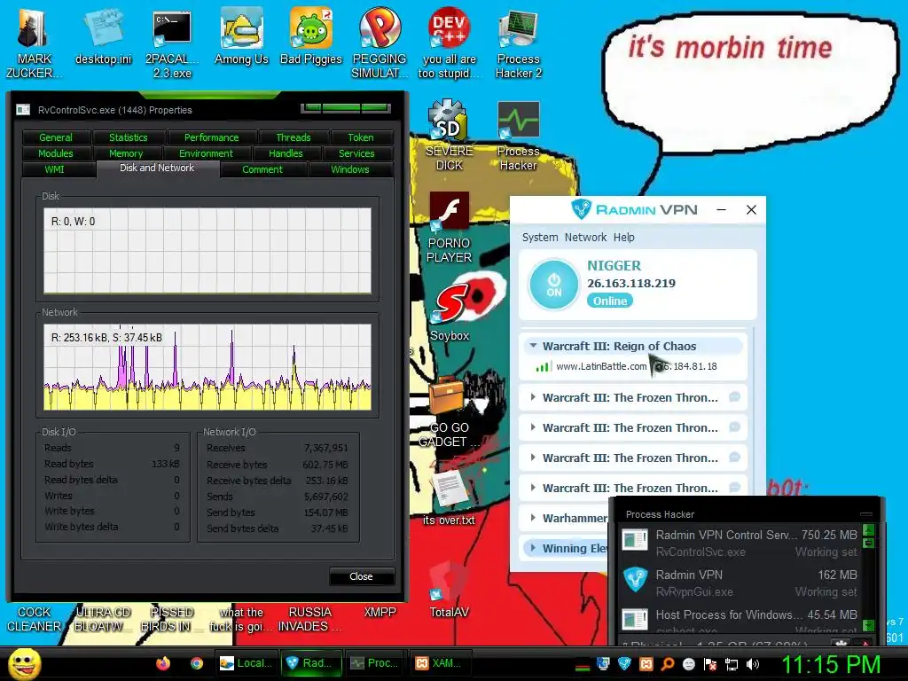
Task: Open the volume speaker tray icon
Action: pyautogui.click(x=753, y=663)
